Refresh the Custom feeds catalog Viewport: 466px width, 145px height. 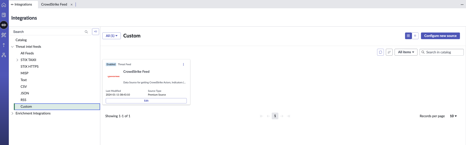[380, 52]
